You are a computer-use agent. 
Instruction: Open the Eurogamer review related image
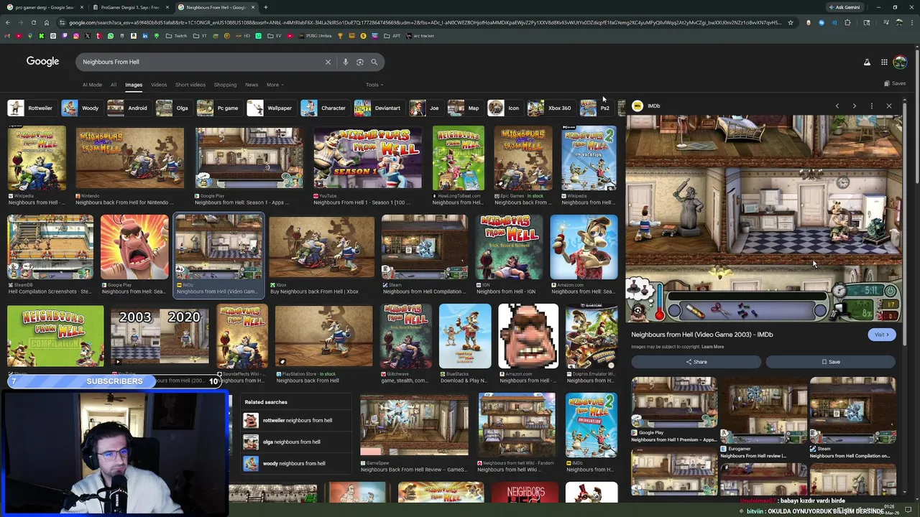click(x=764, y=412)
